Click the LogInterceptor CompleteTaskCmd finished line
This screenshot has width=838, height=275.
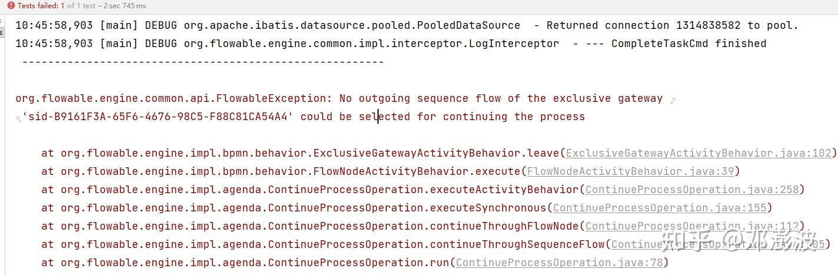point(391,44)
